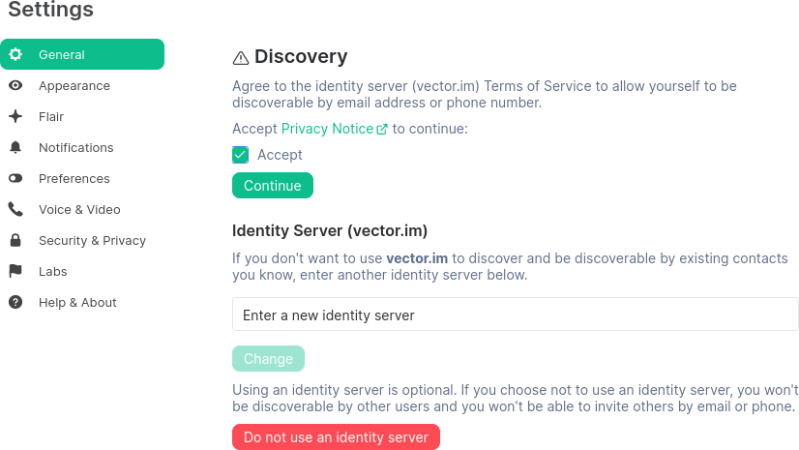Go to the Help & About tab
Viewport: 799px width, 450px height.
(x=77, y=302)
